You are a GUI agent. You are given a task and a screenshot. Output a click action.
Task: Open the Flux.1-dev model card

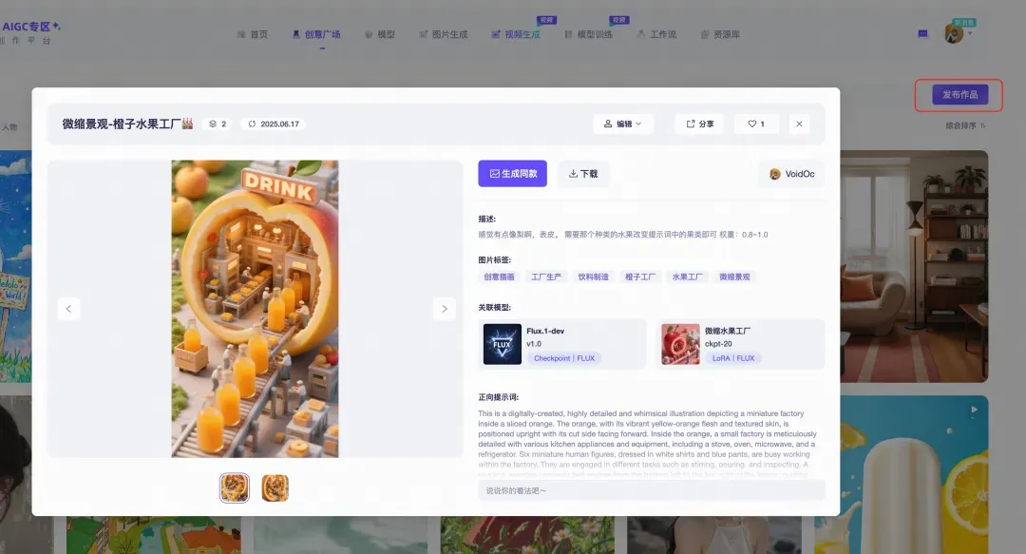(x=562, y=344)
